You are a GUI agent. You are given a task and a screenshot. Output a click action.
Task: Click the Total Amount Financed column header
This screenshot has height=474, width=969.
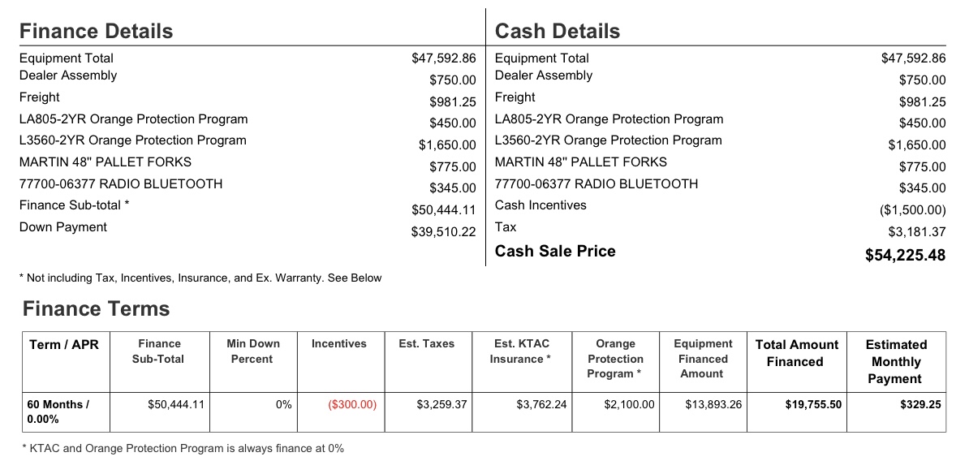click(x=797, y=354)
